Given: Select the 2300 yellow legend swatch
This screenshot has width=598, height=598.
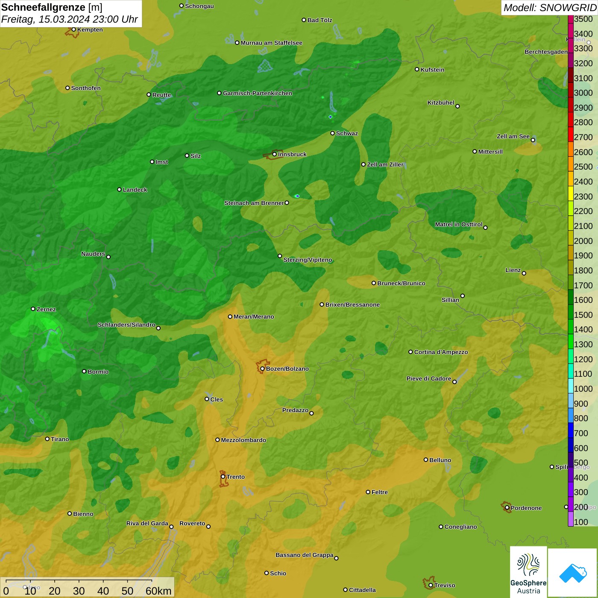Looking at the screenshot, I should [x=570, y=193].
